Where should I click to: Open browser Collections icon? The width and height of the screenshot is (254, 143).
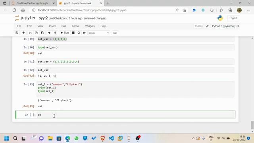[230, 10]
